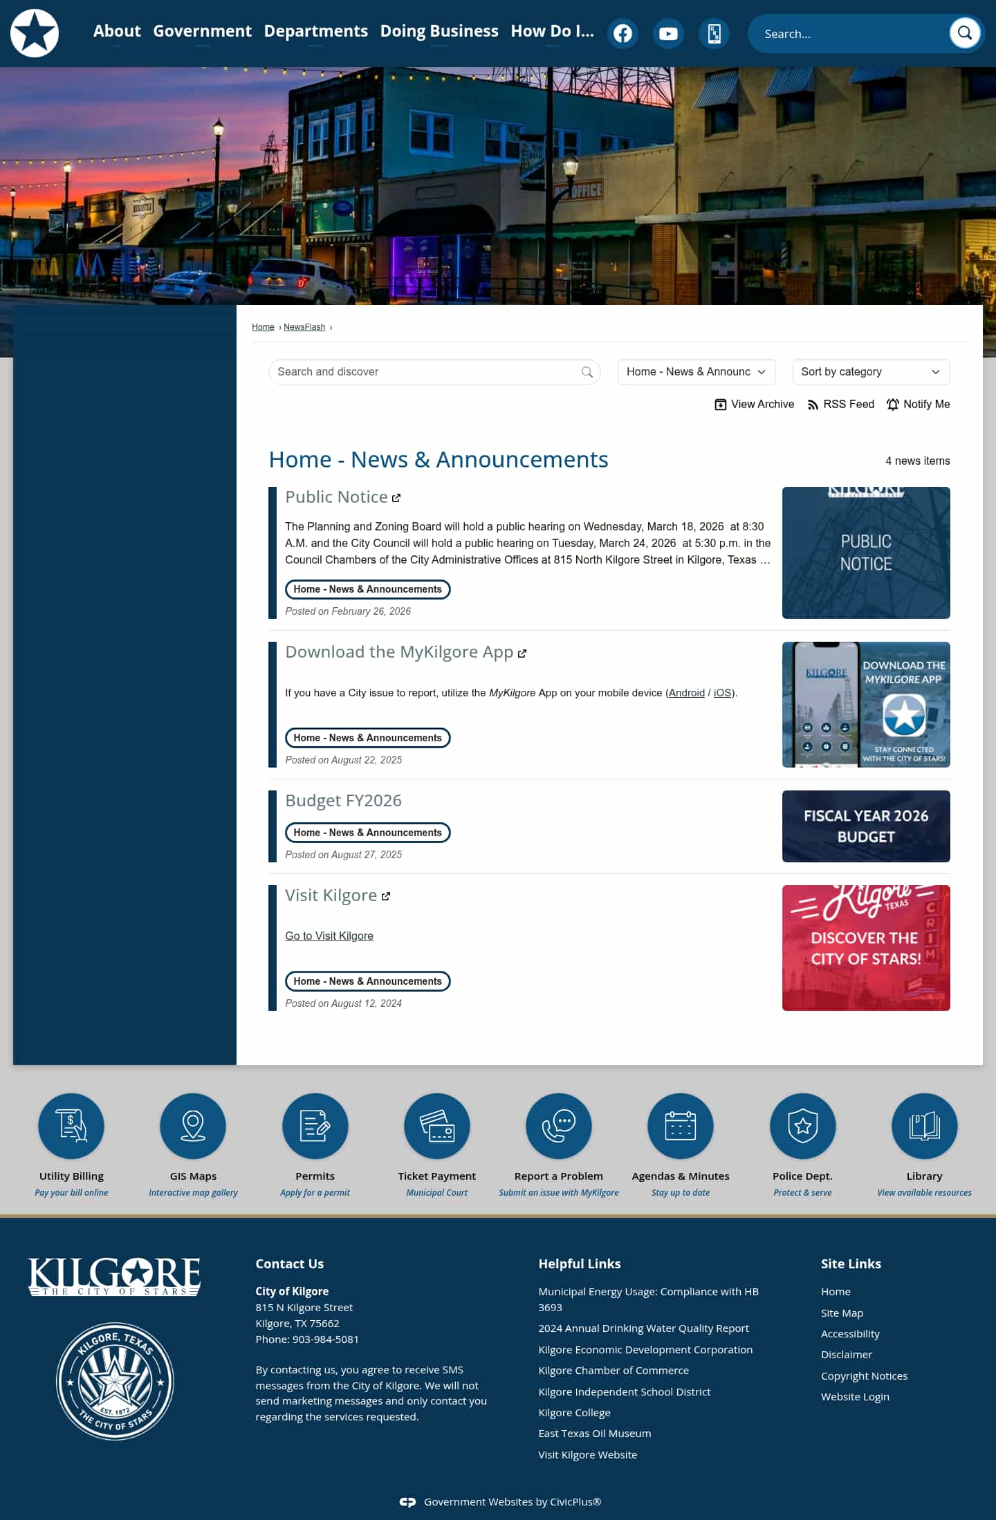Screen dimensions: 996x1520
Task: Open the Sort by category dropdown
Action: coord(871,372)
